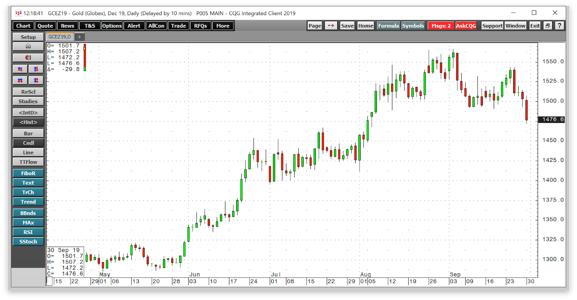Open the More menu
577x300 pixels.
point(223,26)
